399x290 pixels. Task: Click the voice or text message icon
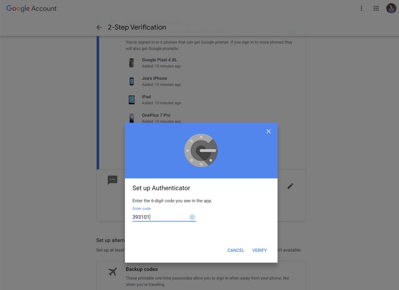pos(112,180)
